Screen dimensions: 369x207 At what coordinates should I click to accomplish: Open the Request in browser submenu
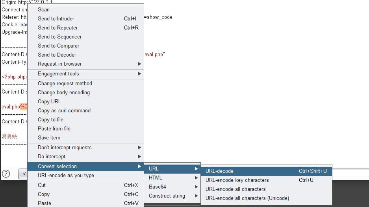[x=60, y=64]
